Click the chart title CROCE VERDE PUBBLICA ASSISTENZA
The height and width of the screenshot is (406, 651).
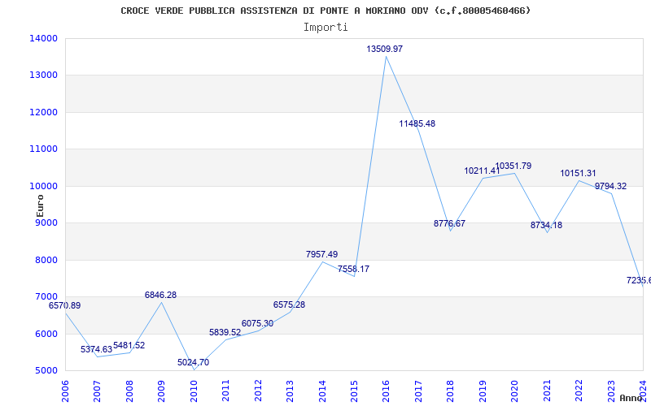point(326,11)
